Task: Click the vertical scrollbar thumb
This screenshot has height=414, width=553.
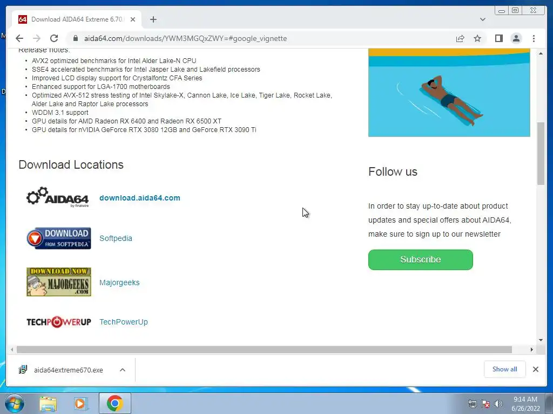Action: coord(541,153)
